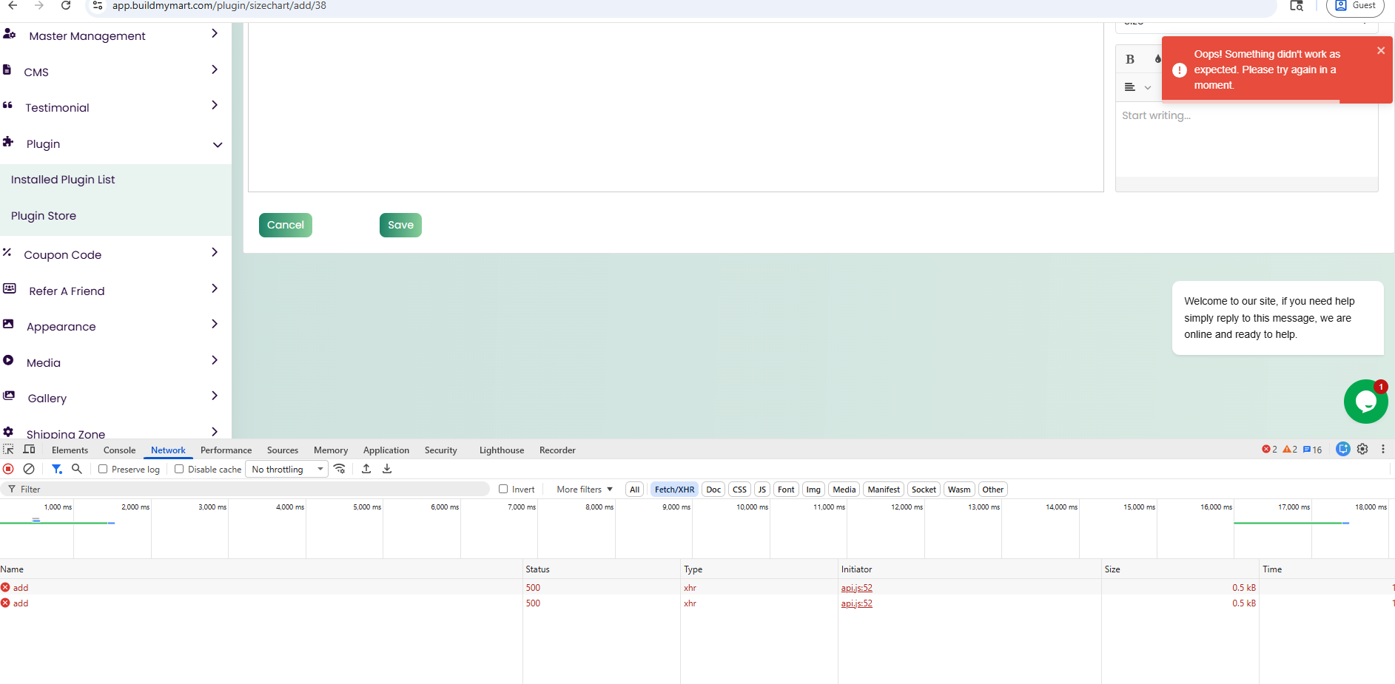Click the Cancel button
Screen dimensions: 1395x684
[x=285, y=225]
